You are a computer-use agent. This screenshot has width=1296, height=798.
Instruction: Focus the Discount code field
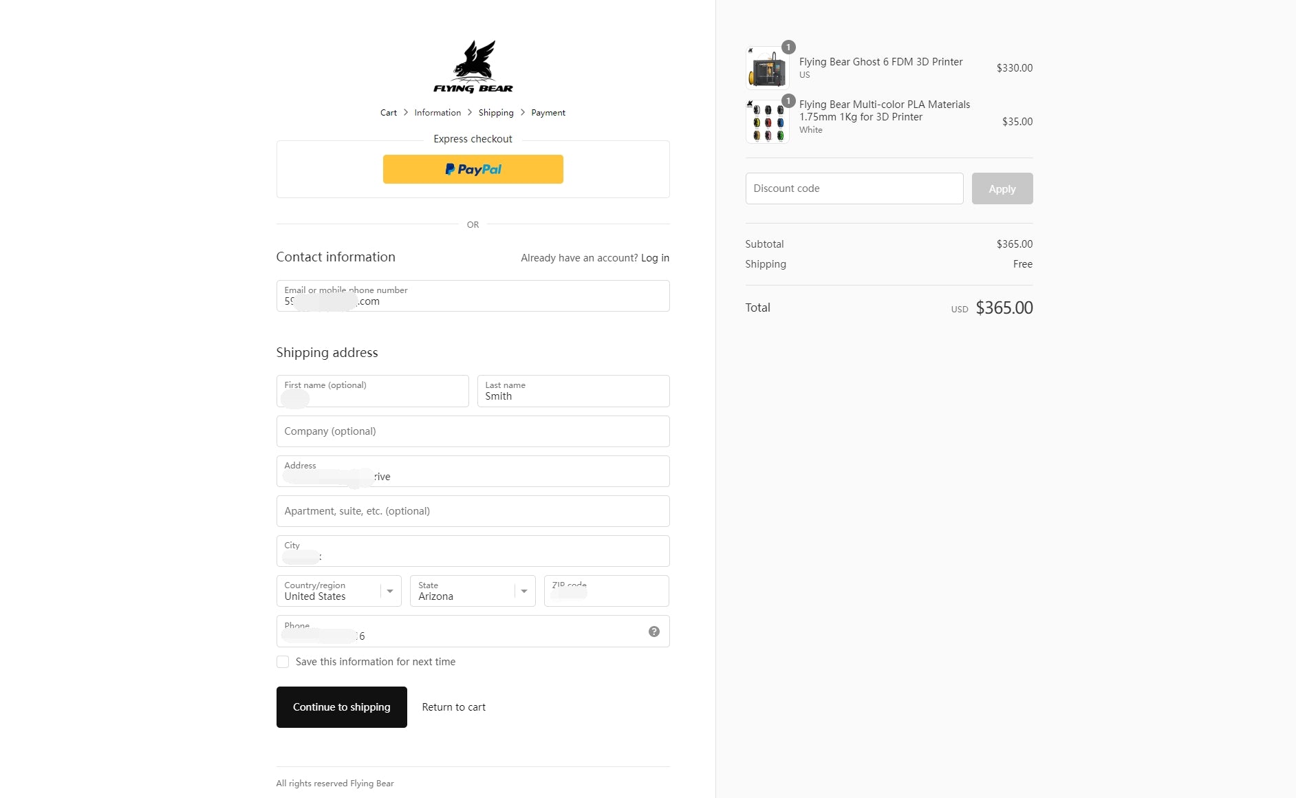coord(854,188)
